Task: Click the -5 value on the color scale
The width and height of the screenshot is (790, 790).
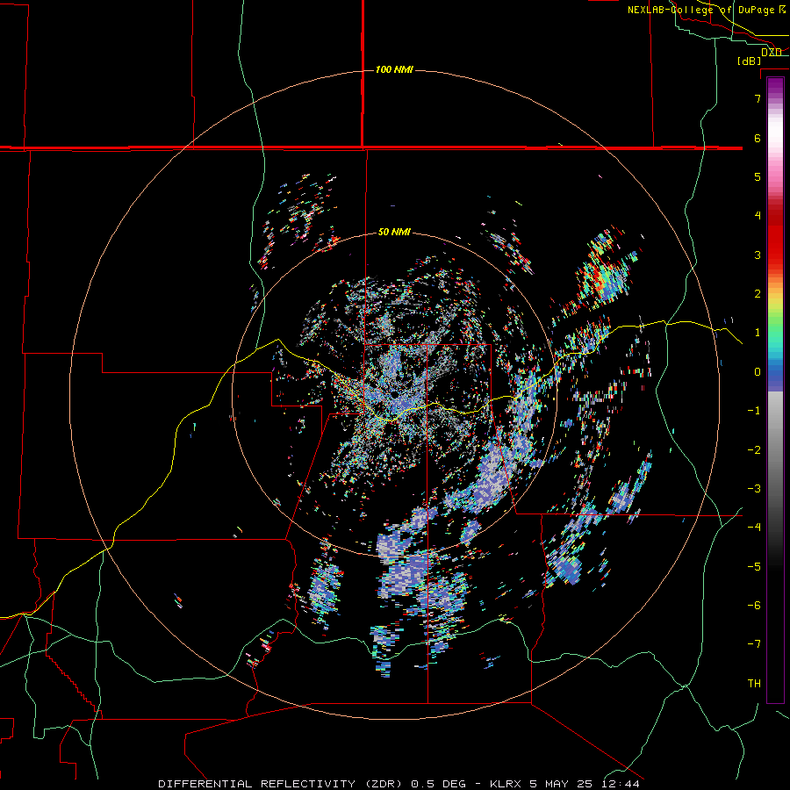Action: click(754, 567)
